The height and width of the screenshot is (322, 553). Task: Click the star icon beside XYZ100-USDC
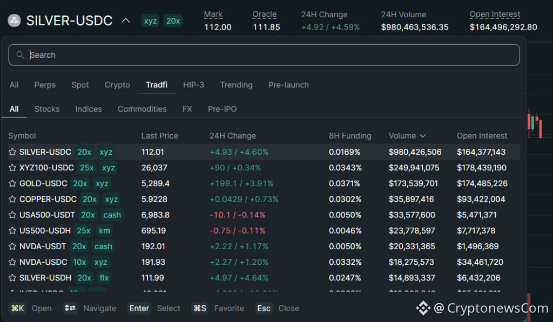[11, 168]
